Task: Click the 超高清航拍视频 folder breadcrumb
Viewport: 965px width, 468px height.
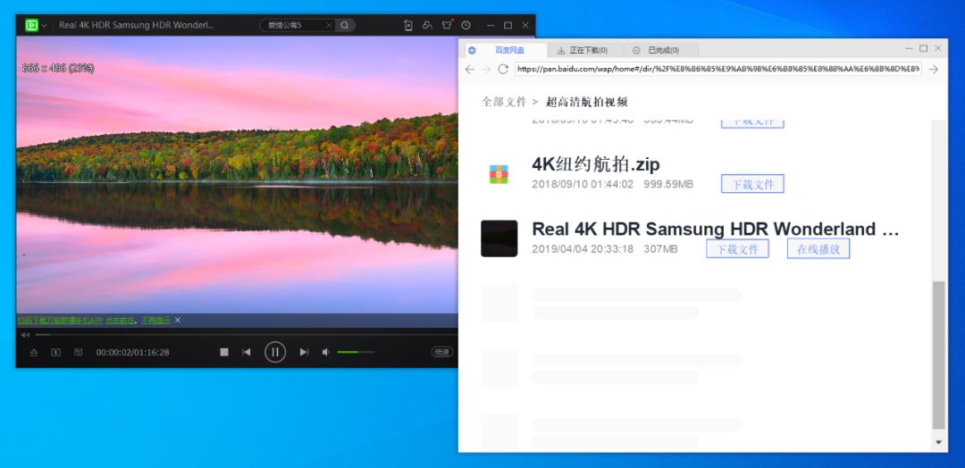Action: click(x=586, y=102)
